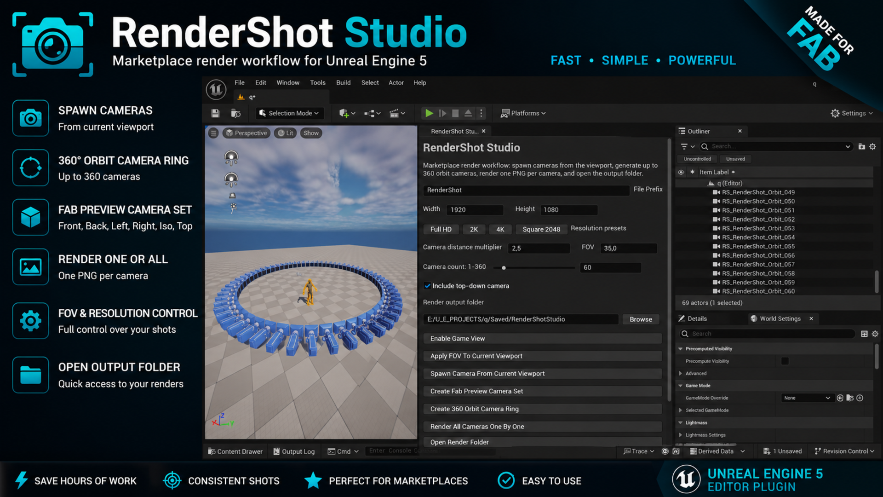Start Play in Editor green arrow
This screenshot has width=883, height=497.
429,113
